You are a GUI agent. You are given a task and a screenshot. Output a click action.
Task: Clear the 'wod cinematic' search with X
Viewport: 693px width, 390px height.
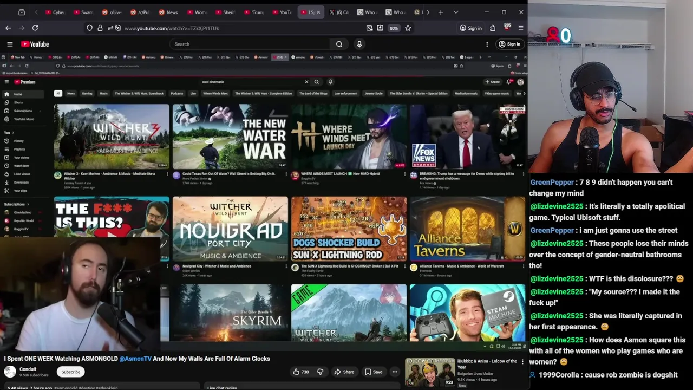(x=306, y=82)
